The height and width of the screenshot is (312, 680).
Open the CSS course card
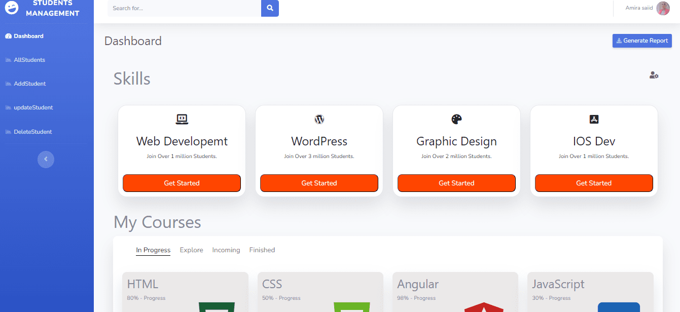coord(320,292)
